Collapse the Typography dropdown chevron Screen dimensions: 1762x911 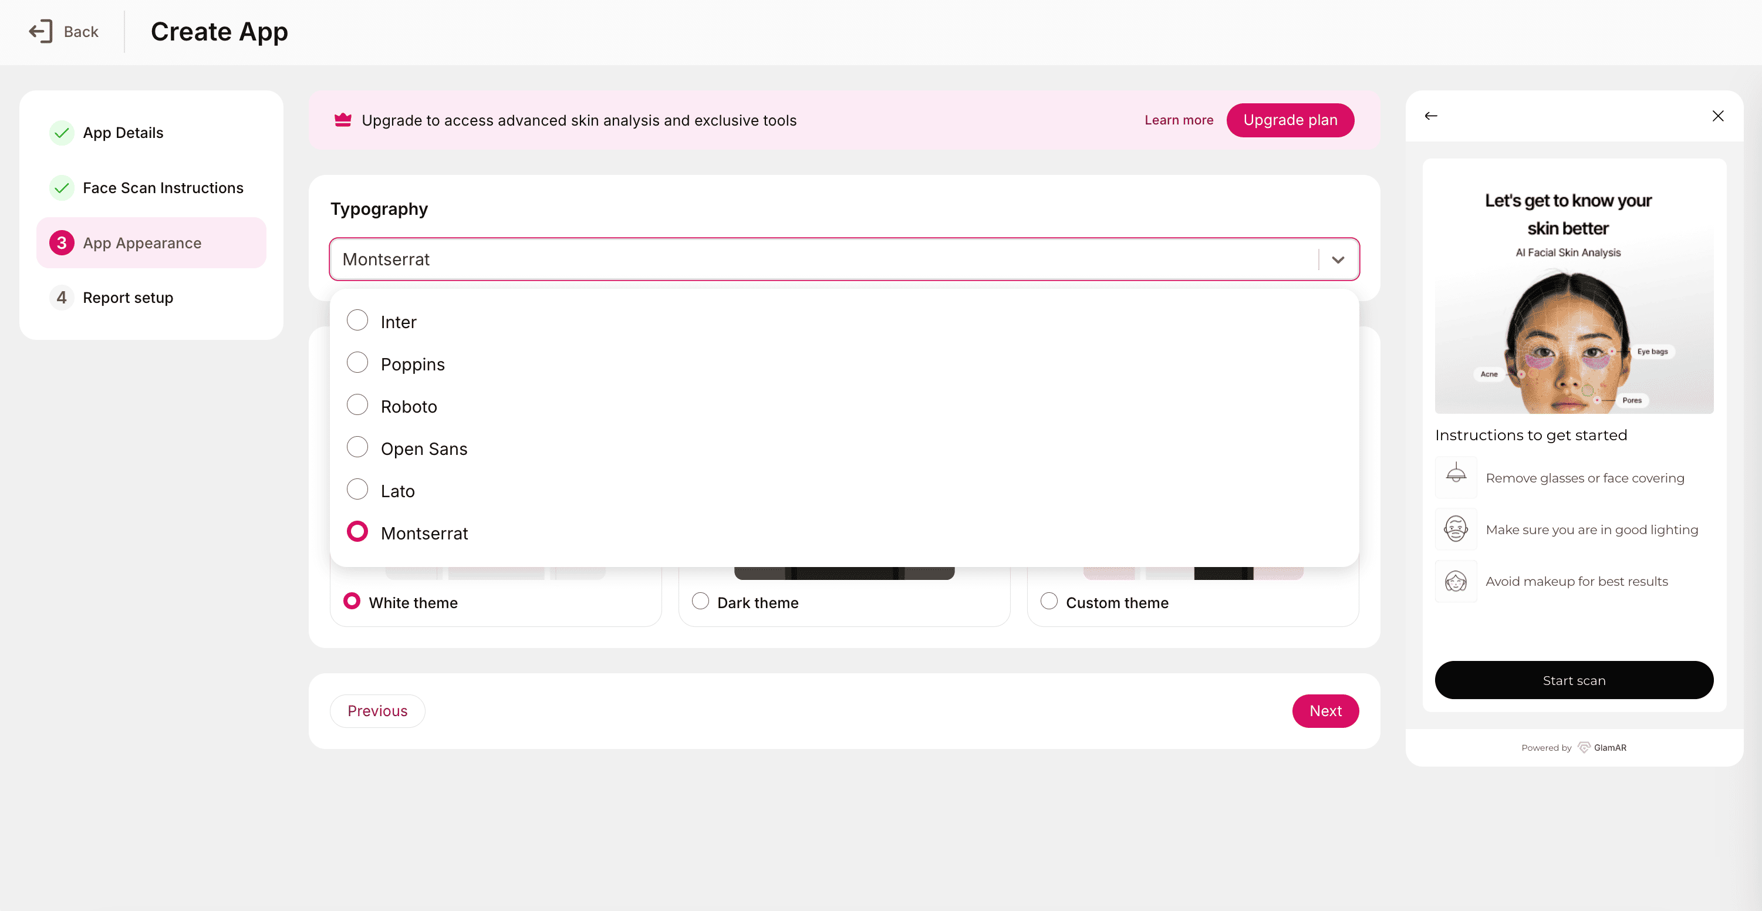(x=1338, y=260)
